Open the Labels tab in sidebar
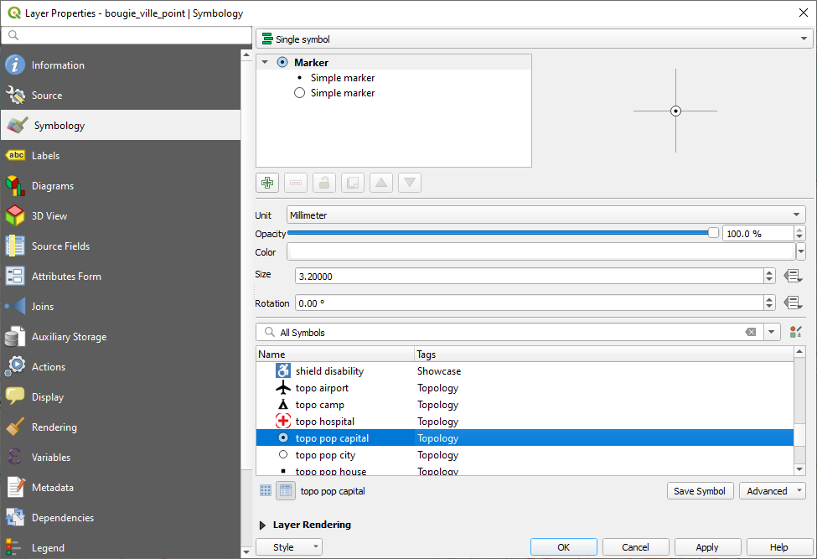The image size is (817, 559). 45,156
